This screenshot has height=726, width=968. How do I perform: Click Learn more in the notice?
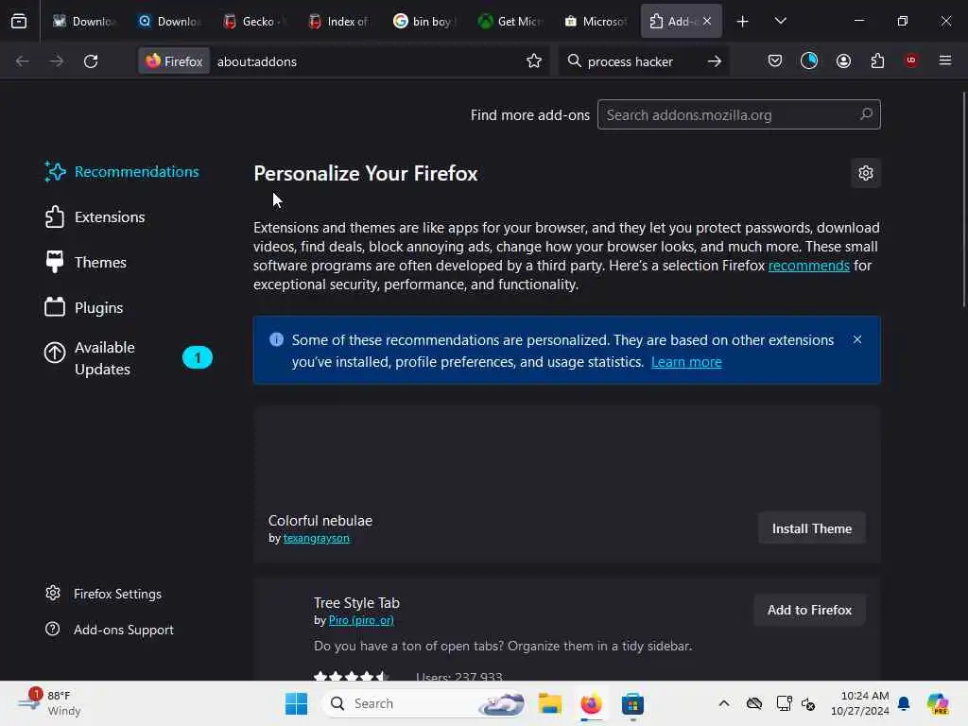(686, 362)
